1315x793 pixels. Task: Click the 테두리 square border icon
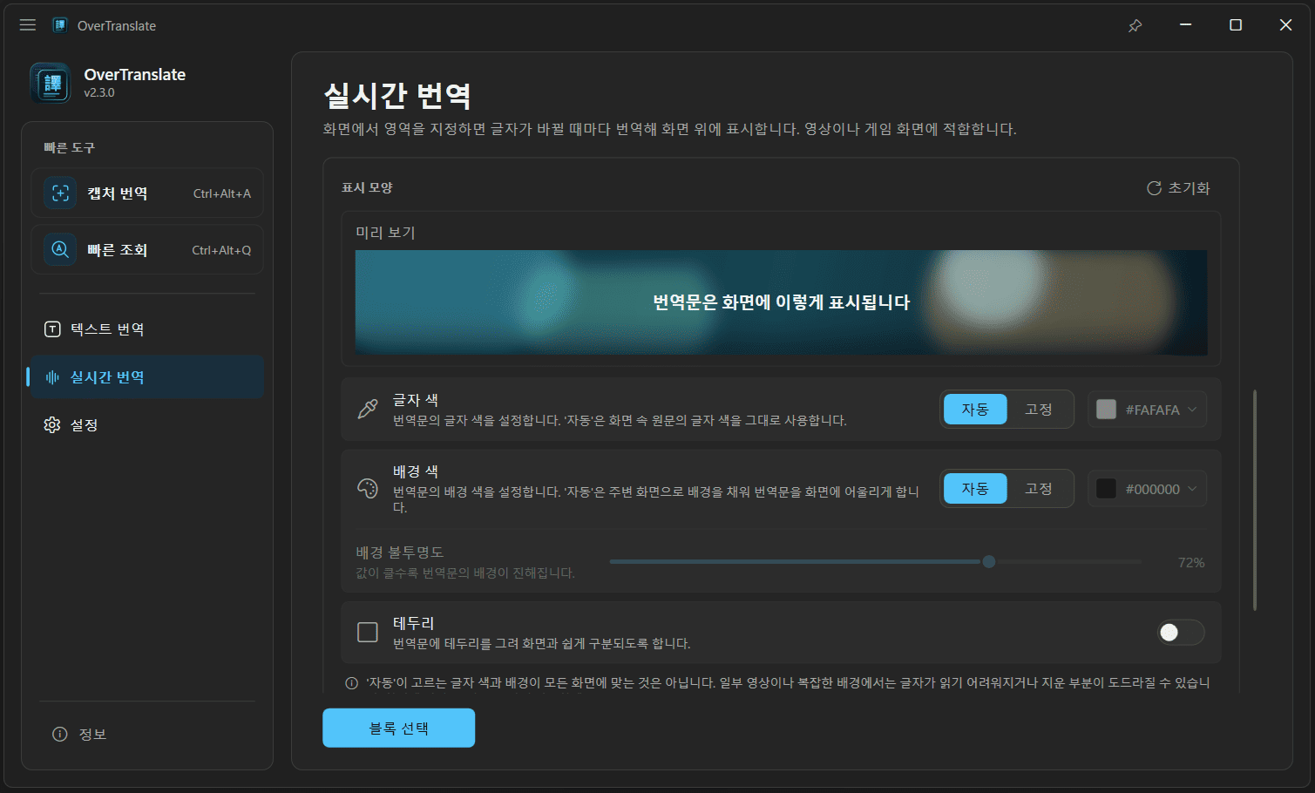[x=368, y=632]
